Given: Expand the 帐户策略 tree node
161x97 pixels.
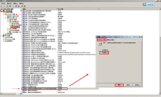Looking at the screenshot, I should 8,20.
